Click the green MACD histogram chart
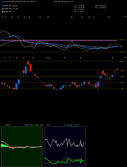The width and height of the screenshot is (127, 167). pos(22,147)
